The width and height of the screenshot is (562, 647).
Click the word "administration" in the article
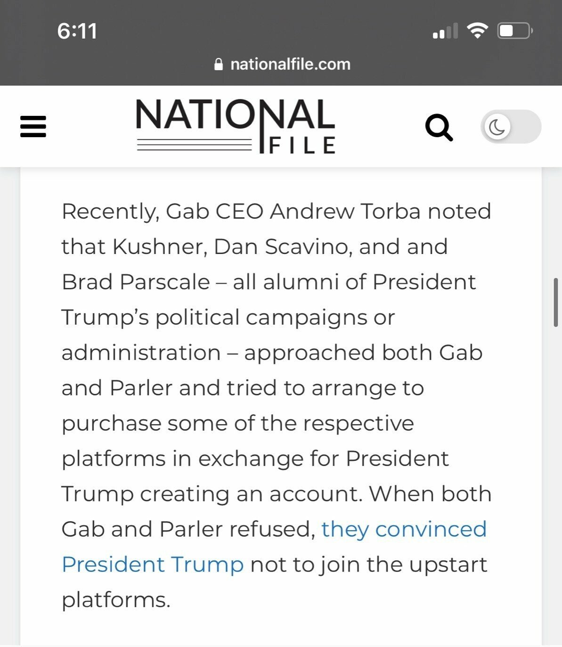tap(141, 353)
